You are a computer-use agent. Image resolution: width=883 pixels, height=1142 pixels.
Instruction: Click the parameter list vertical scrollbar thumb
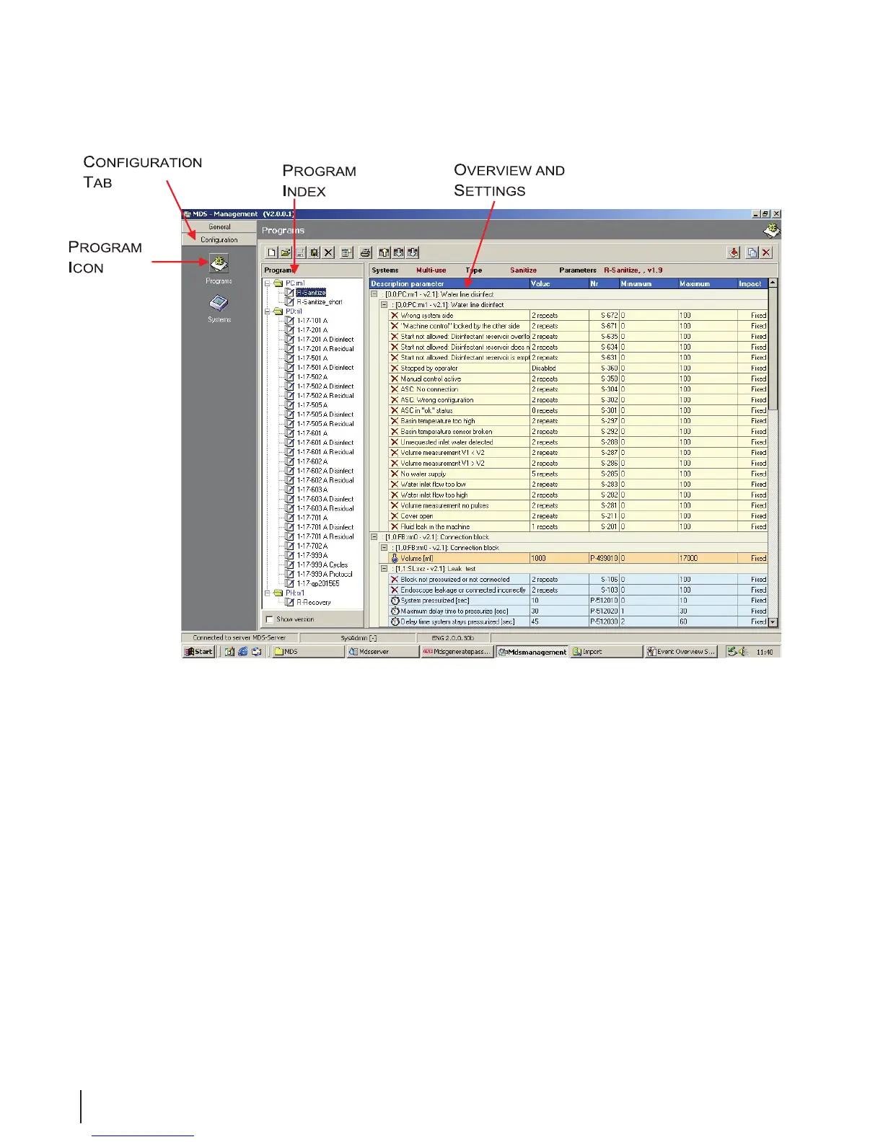pos(773,350)
